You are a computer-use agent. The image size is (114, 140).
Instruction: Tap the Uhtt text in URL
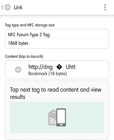[71, 67]
